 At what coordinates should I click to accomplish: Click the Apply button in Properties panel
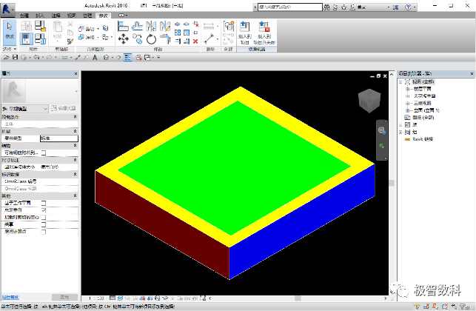coord(64,297)
